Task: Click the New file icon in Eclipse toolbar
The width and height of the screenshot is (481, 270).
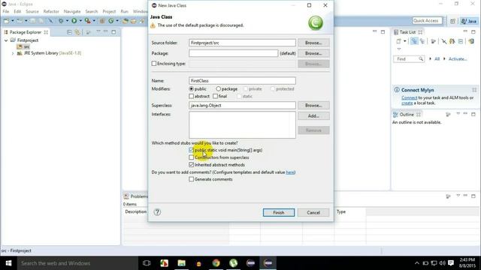Action: coord(6,21)
